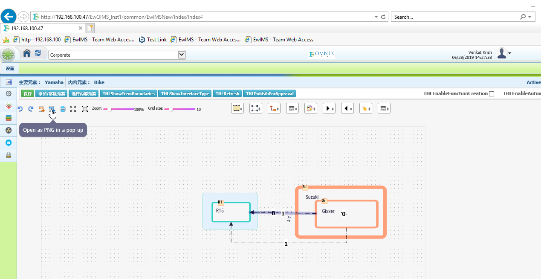Click the fullscreen expand arrows icon
Image resolution: width=541 pixels, height=279 pixels.
tap(73, 109)
